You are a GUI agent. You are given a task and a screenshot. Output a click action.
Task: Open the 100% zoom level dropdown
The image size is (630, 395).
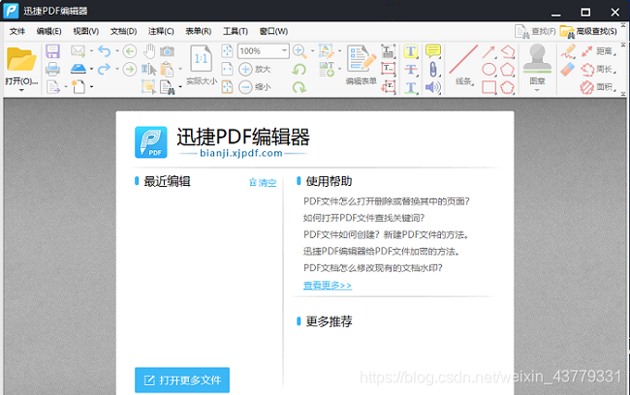[x=284, y=50]
